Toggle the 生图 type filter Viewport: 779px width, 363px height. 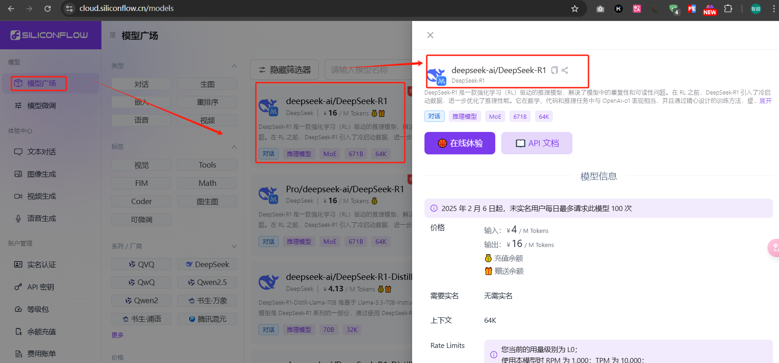pos(207,84)
